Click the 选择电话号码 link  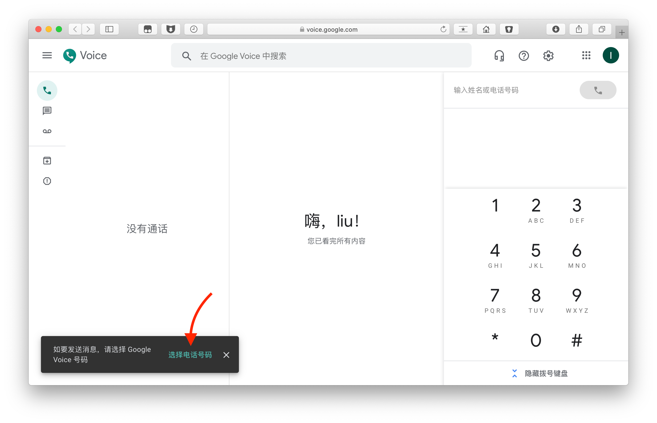click(x=190, y=355)
